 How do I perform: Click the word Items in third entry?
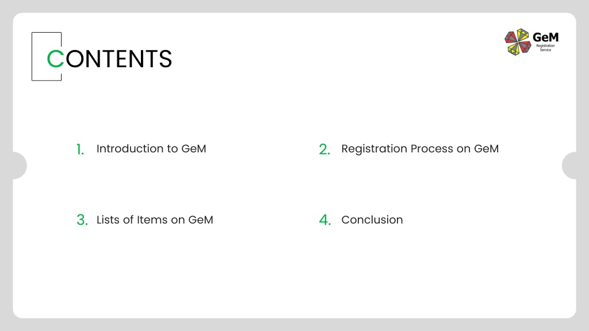point(152,220)
